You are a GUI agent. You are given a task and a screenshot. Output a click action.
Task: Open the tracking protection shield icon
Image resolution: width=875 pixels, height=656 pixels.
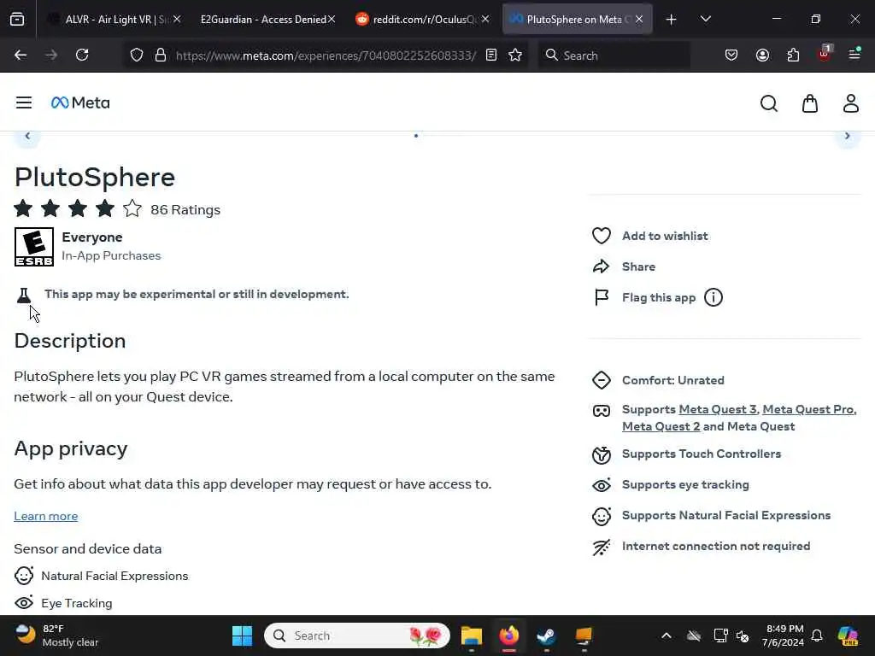tap(137, 55)
